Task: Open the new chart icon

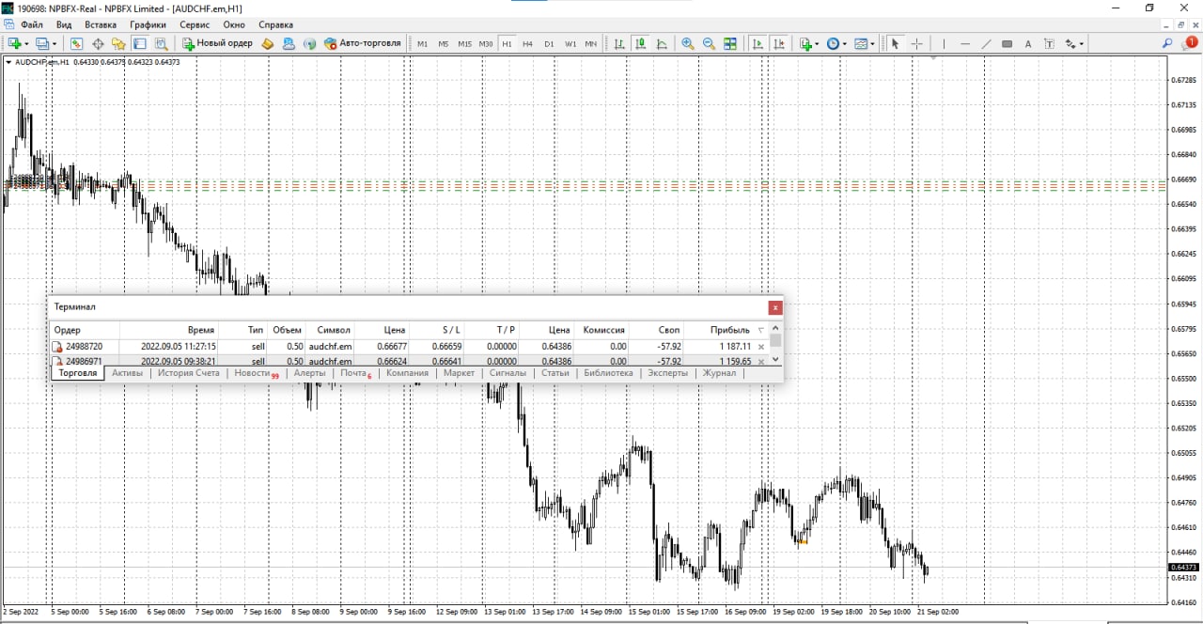Action: click(x=13, y=43)
